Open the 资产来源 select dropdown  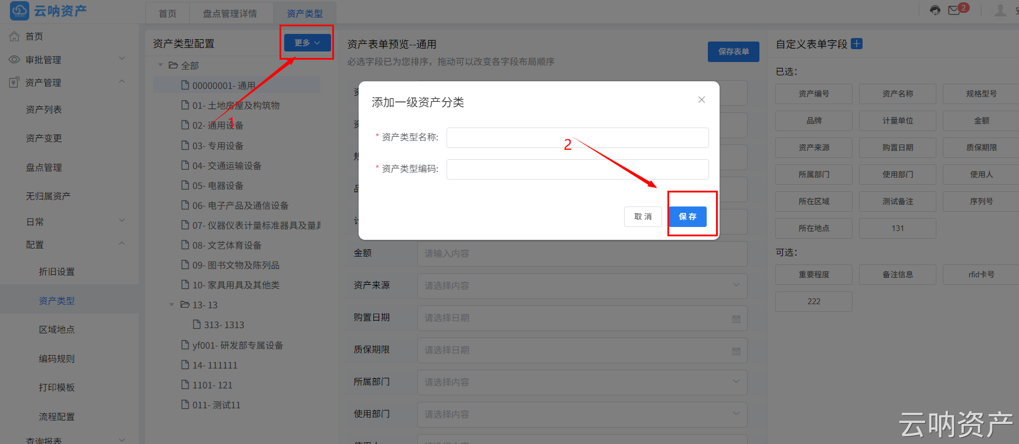[582, 285]
